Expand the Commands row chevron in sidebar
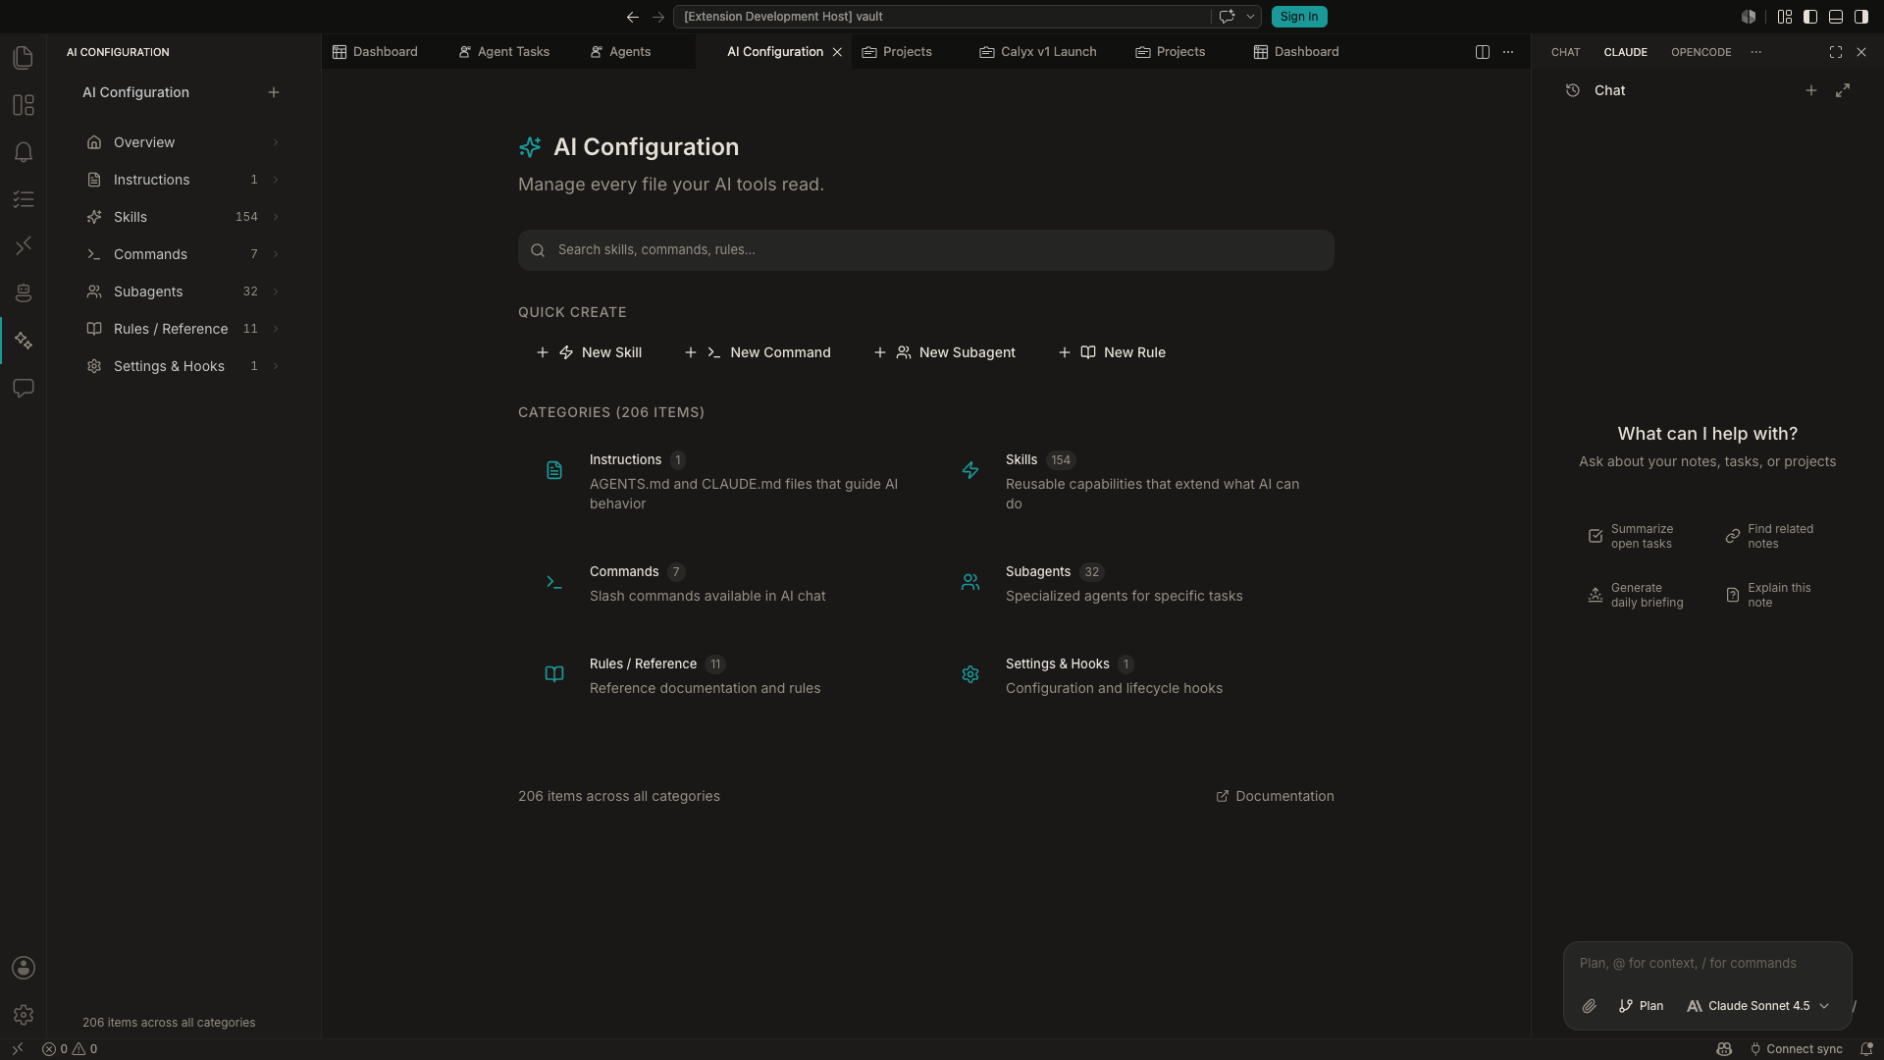Image resolution: width=1884 pixels, height=1060 pixels. [276, 254]
